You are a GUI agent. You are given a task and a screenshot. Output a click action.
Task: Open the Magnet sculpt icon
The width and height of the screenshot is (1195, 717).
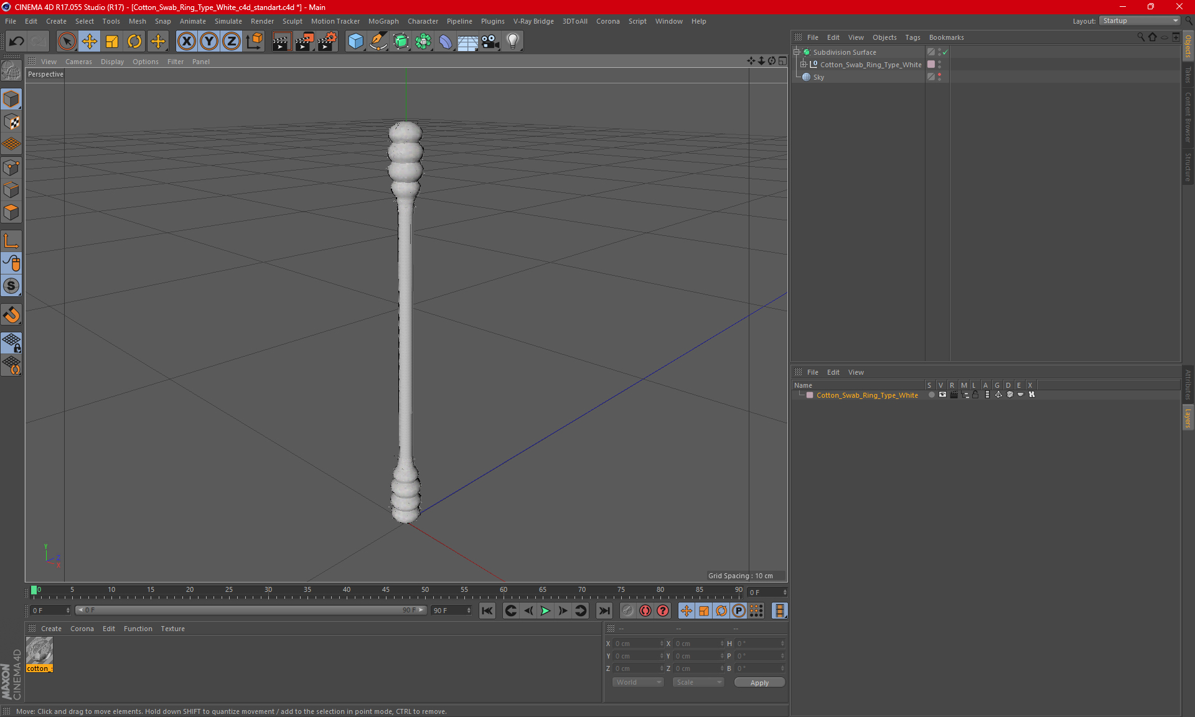11,315
